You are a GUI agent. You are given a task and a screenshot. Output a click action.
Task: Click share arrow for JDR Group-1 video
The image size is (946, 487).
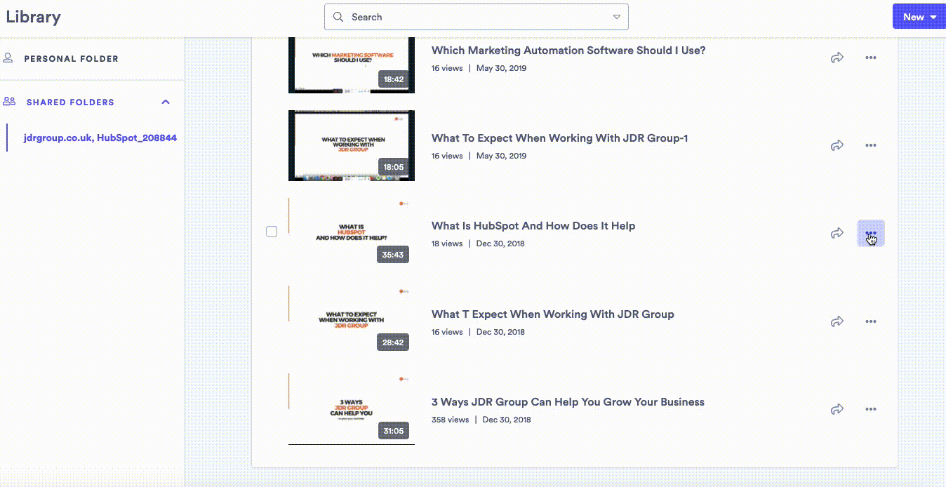tap(837, 145)
